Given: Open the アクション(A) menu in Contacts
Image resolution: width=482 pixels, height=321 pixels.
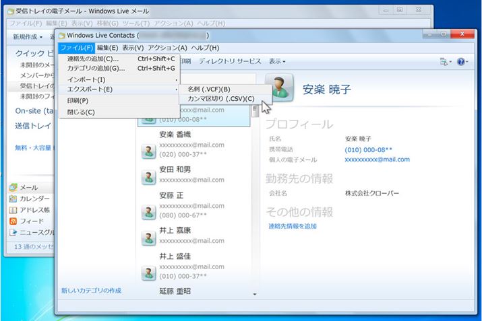Looking at the screenshot, I should pos(168,48).
